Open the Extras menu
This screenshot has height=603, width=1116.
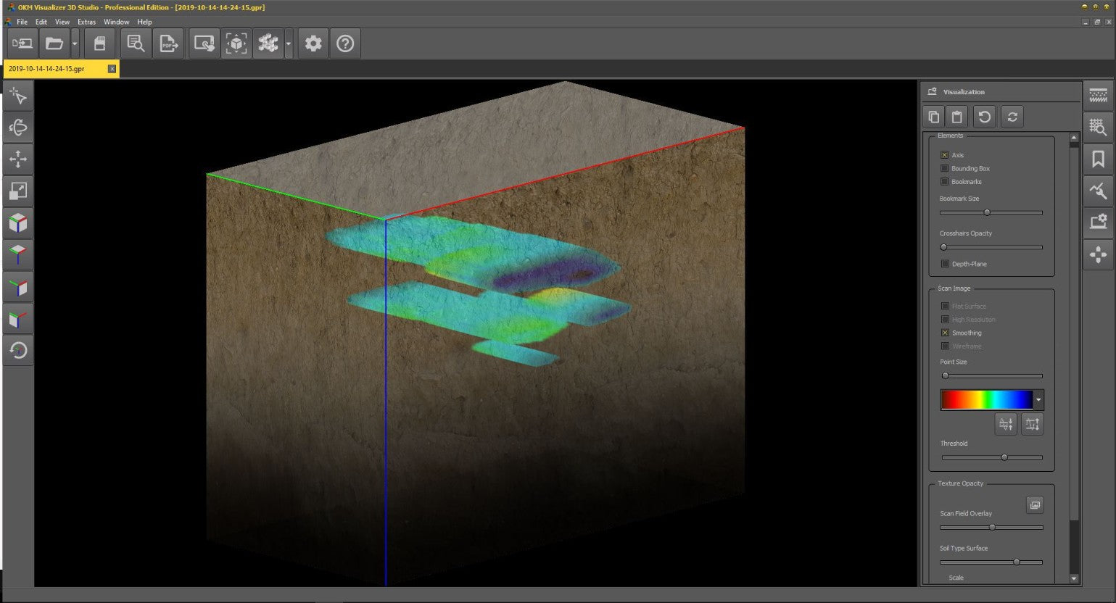tap(86, 22)
